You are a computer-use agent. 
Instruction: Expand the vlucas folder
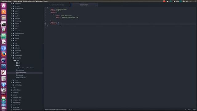pos(12,80)
